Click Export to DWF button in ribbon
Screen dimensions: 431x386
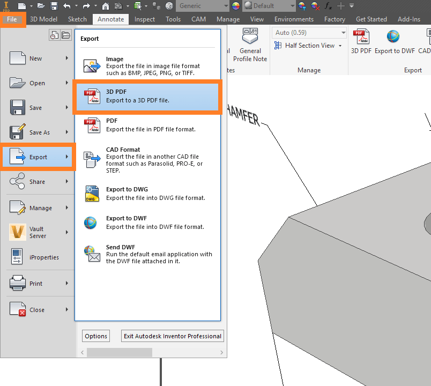click(x=395, y=41)
